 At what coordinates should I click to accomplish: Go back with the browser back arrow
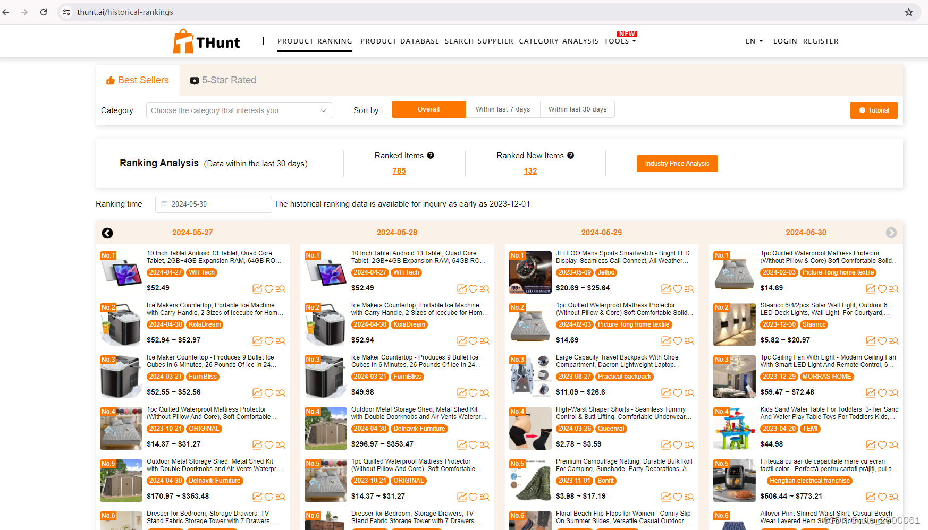(6, 12)
